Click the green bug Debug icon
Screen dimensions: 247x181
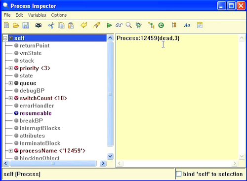[x=138, y=25]
